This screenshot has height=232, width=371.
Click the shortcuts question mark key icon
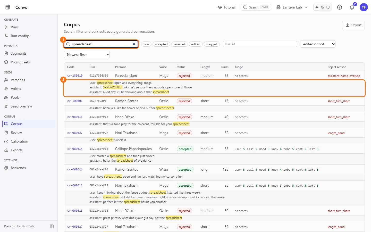pos(14,226)
